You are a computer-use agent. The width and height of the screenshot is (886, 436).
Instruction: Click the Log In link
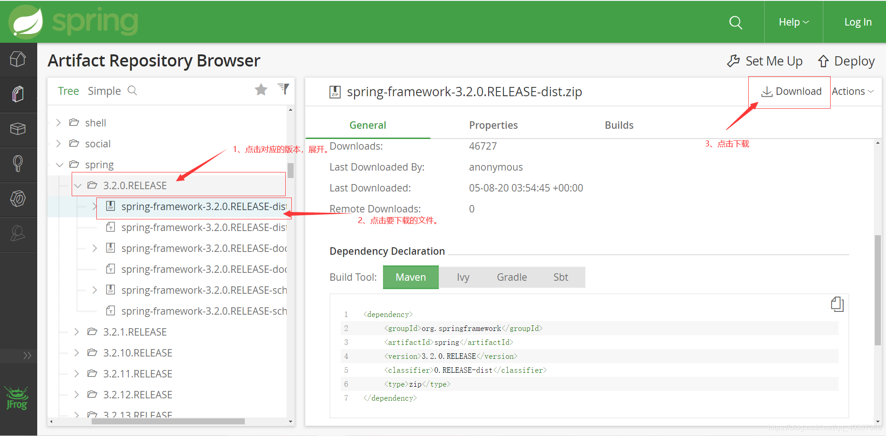(x=858, y=22)
